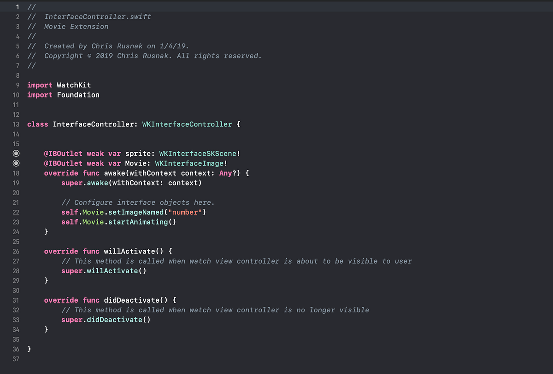
Task: Click the WKInterfaceImage type annotation
Action: (x=189, y=163)
